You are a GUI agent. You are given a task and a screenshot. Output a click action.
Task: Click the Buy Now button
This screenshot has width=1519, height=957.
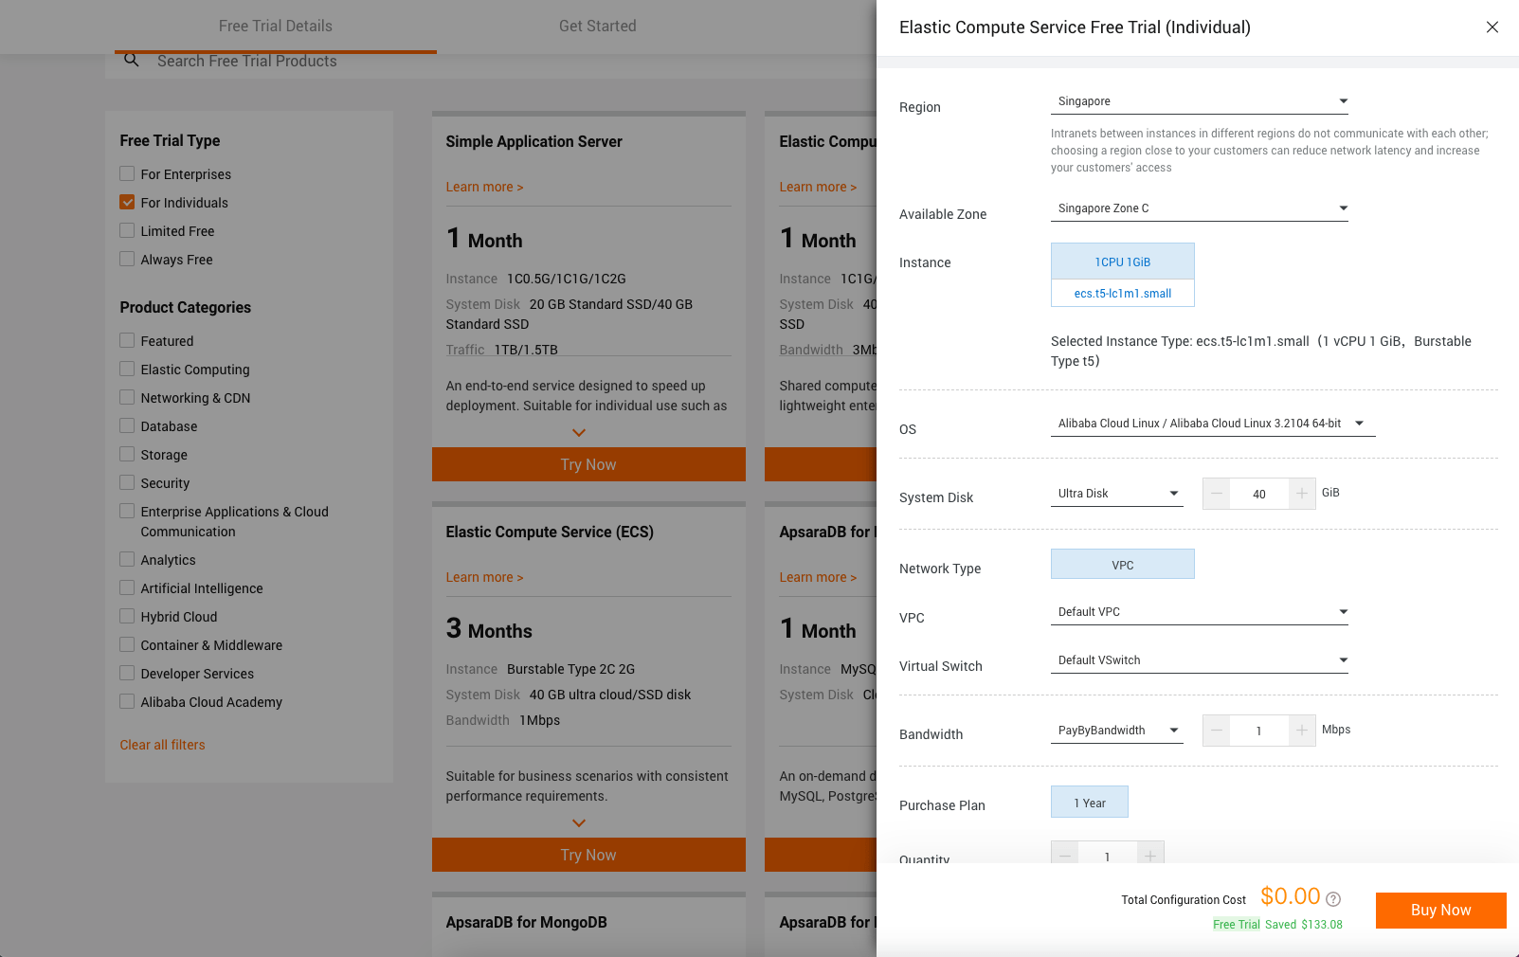point(1440,911)
